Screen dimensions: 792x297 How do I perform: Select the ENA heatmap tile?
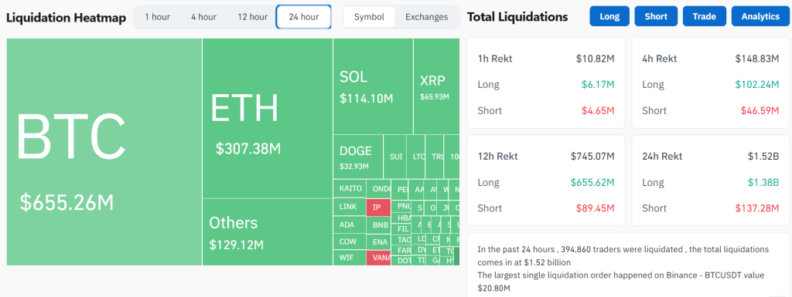click(x=379, y=241)
